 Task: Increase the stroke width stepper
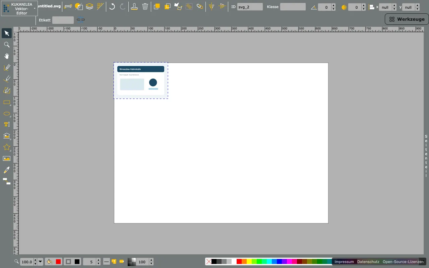point(98,260)
